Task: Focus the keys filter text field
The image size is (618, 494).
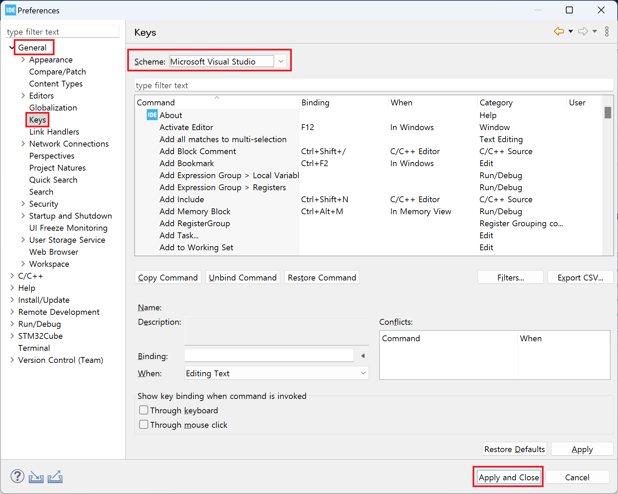Action: click(x=374, y=85)
